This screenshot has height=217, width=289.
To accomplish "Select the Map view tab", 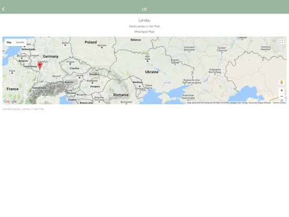I will 9,42.
